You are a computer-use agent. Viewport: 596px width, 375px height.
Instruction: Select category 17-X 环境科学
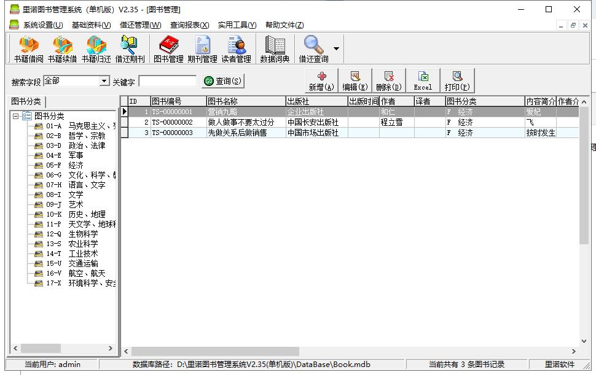click(x=80, y=283)
